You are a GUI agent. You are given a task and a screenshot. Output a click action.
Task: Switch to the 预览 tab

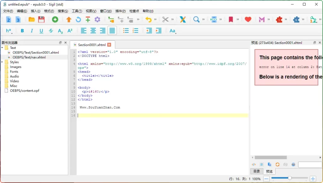point(269,171)
